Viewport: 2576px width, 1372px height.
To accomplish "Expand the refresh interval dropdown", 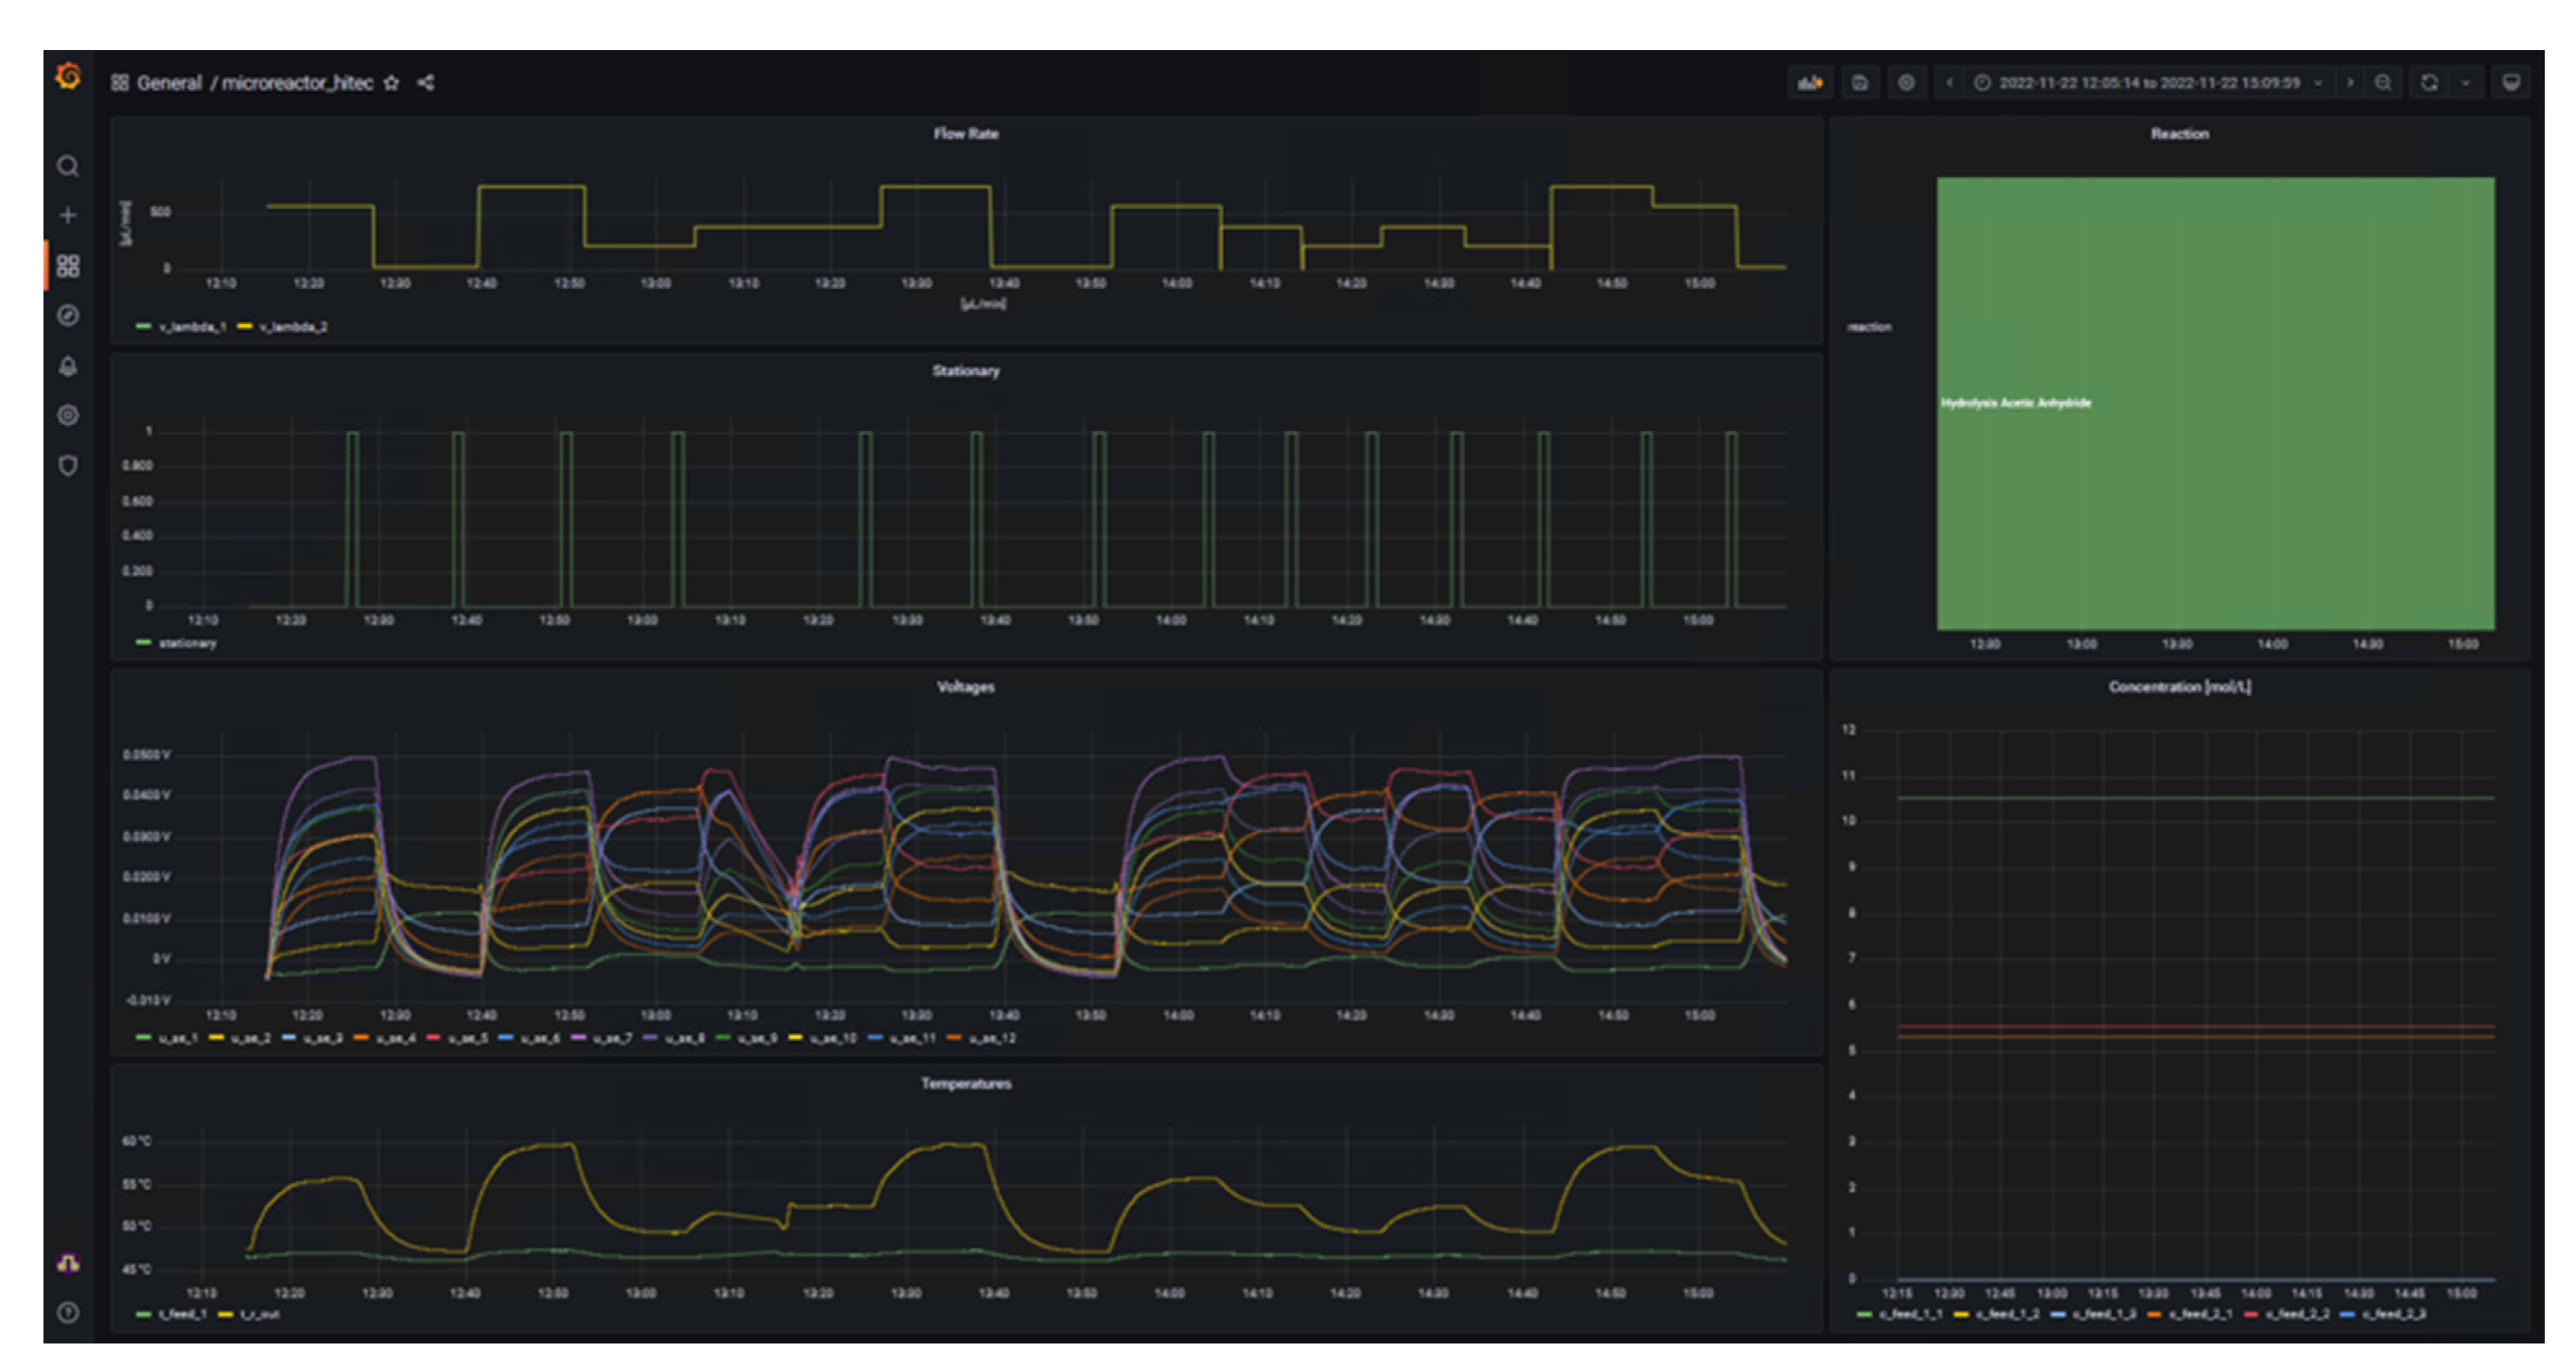I will (2466, 83).
